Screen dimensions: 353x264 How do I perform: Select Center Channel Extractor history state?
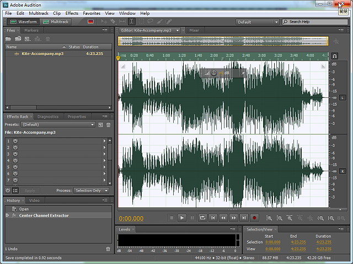[58, 216]
